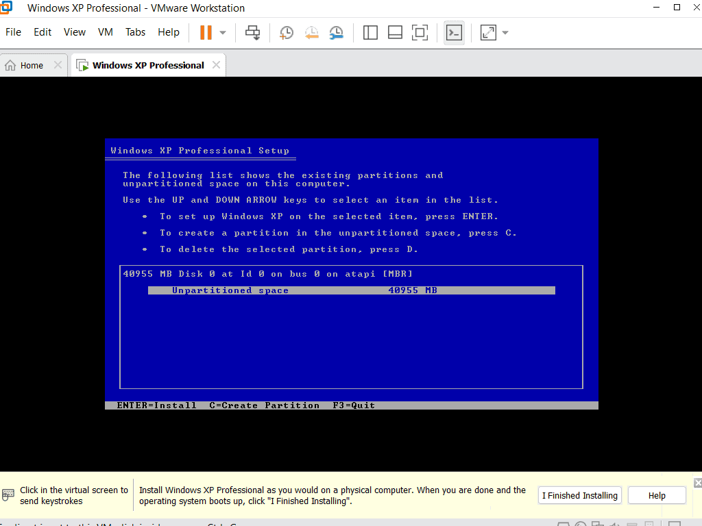Viewport: 702px width, 526px height.
Task: Open the View menu
Action: coord(74,32)
